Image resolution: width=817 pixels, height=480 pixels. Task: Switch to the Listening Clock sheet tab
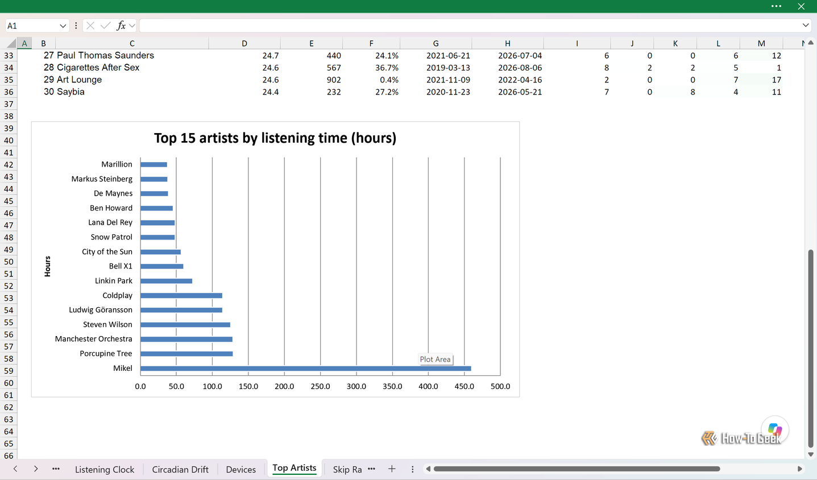tap(105, 469)
